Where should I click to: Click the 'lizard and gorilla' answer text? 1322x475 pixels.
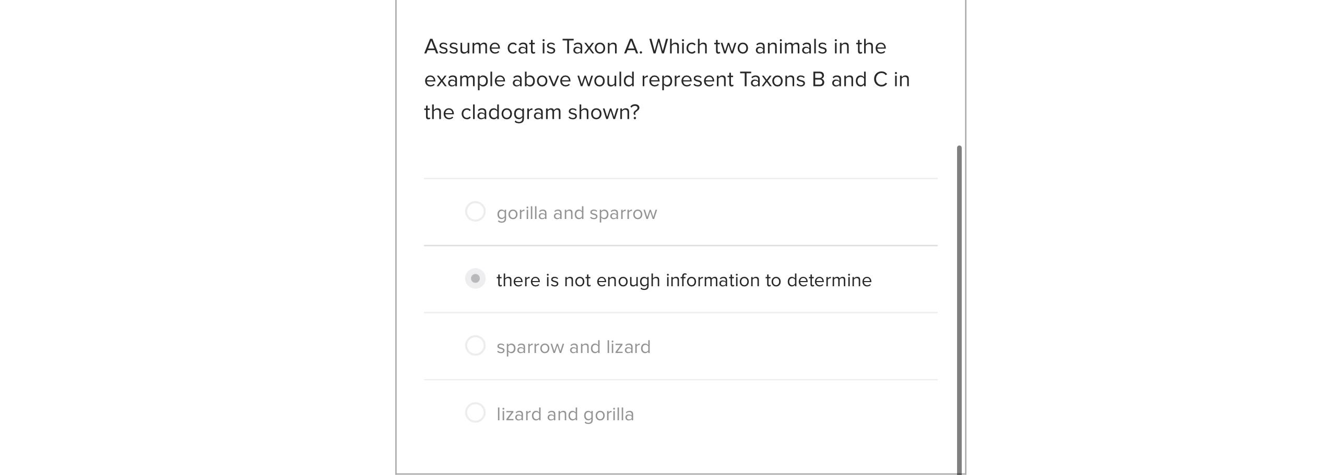point(565,413)
